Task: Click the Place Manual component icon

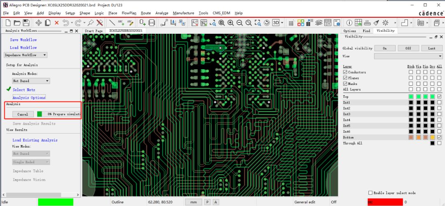Action: (143, 23)
